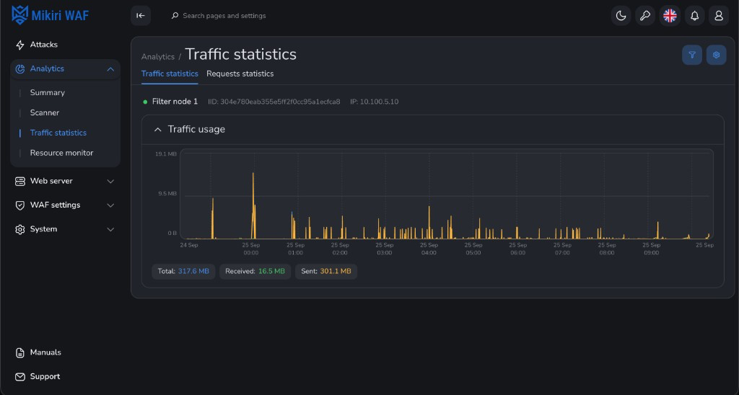Click the Analytics breadcrumb link
The image size is (739, 395).
tap(158, 56)
